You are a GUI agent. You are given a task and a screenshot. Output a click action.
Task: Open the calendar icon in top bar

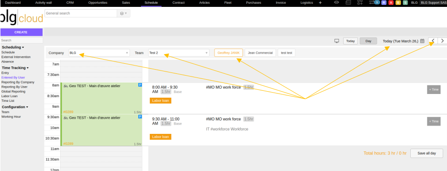(x=348, y=2)
